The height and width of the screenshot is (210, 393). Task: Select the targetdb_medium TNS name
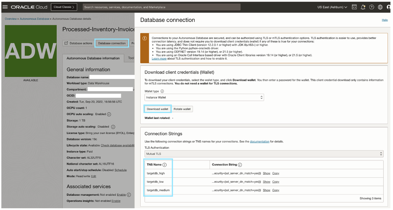pyautogui.click(x=158, y=190)
